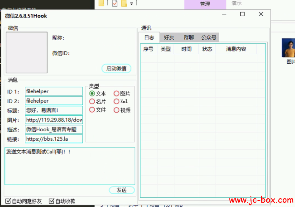The width and height of the screenshot is (295, 207).
Task: Sort by the 类型 column header
Action: pyautogui.click(x=166, y=49)
